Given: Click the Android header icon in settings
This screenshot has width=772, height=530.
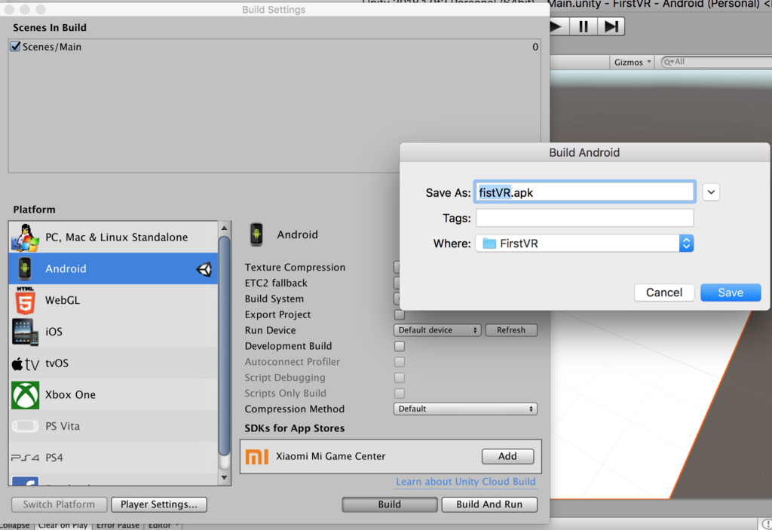Looking at the screenshot, I should [x=256, y=234].
